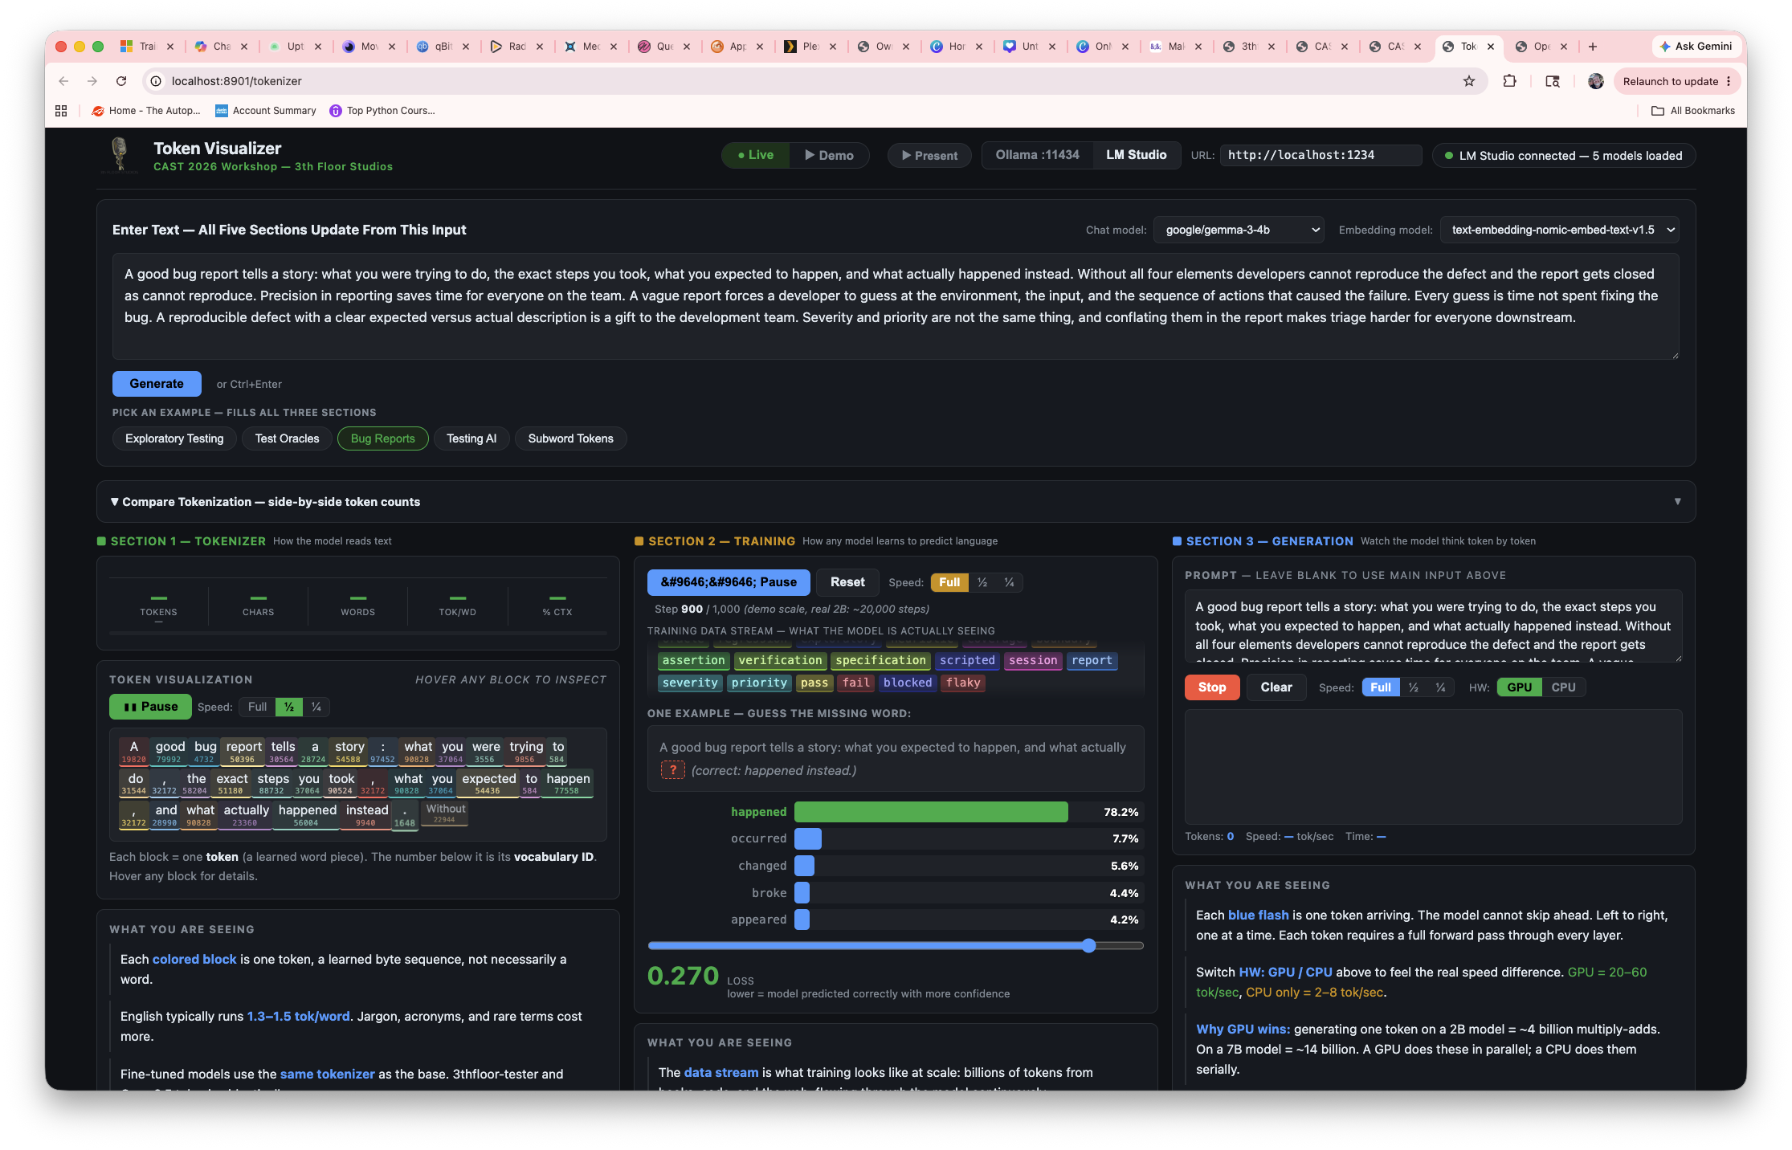This screenshot has width=1792, height=1150.
Task: Click the Ask Gemini button
Action: 1696,47
